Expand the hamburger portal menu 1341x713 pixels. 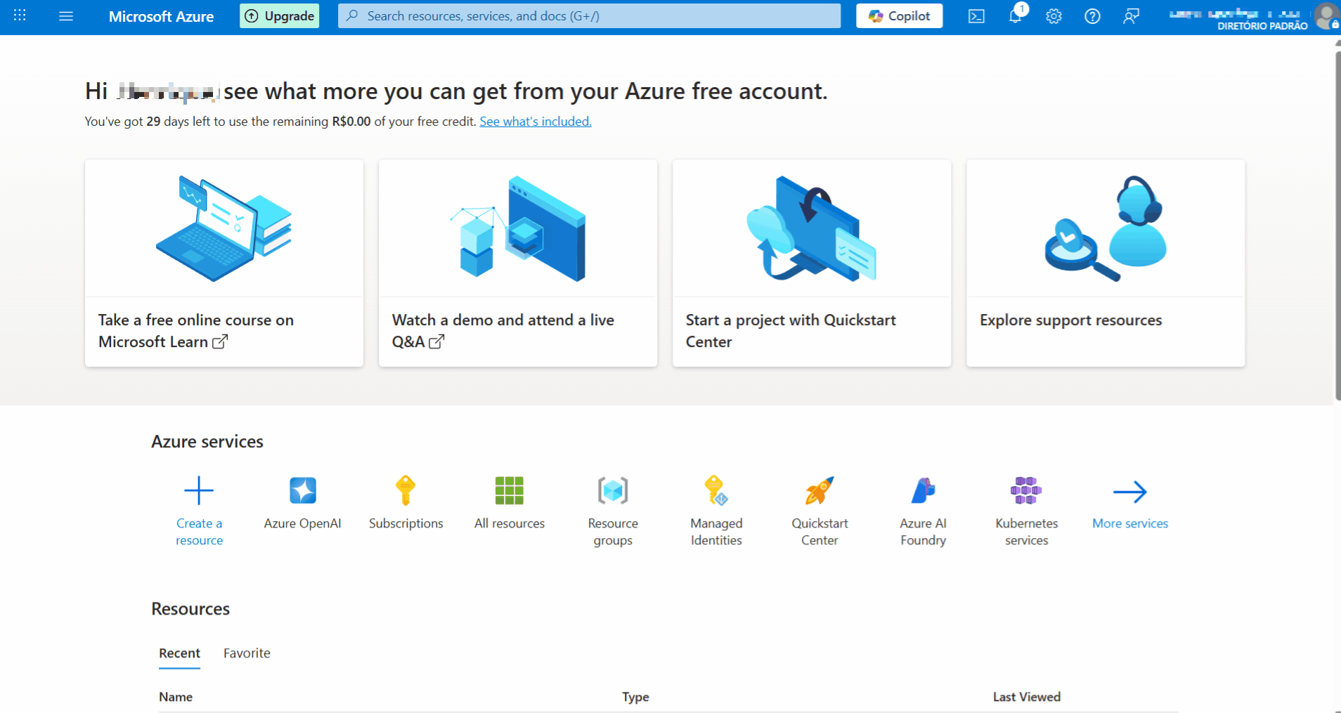click(x=66, y=16)
